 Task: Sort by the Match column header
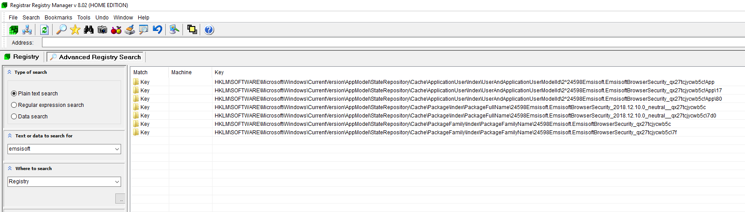click(149, 72)
